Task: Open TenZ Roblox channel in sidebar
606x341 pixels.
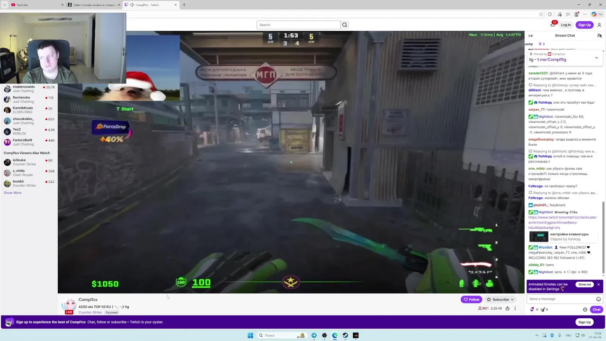Action: [29, 132]
